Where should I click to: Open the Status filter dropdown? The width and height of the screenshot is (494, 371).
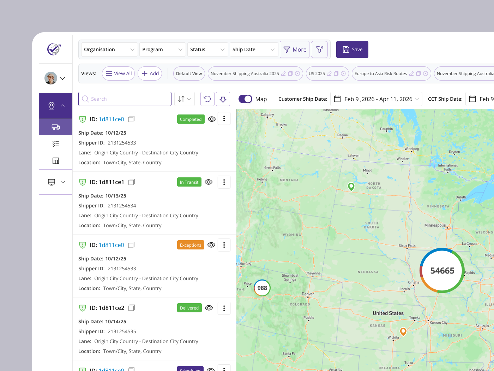coord(208,49)
